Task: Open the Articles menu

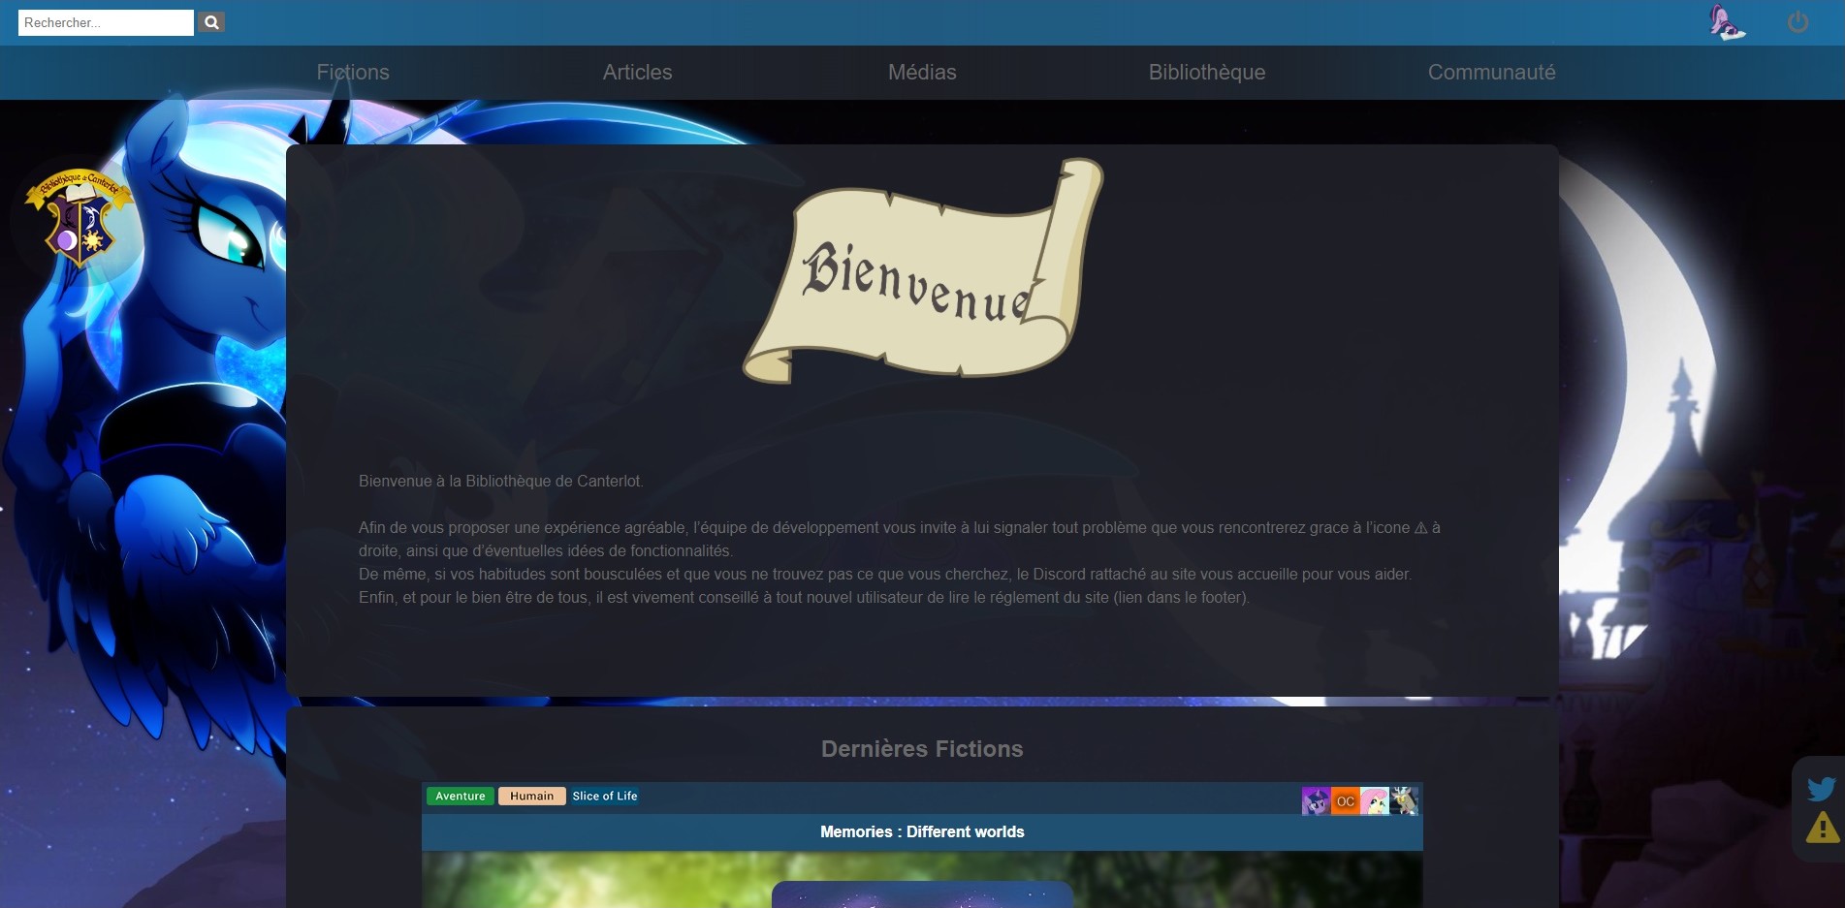Action: coord(637,73)
